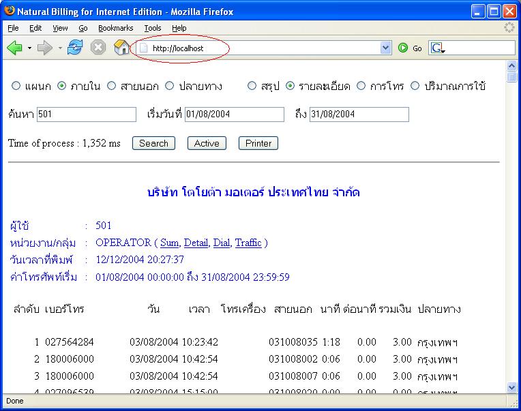This screenshot has height=411, width=521.
Task: Click duration 1:18 in row 1
Action: 331,342
